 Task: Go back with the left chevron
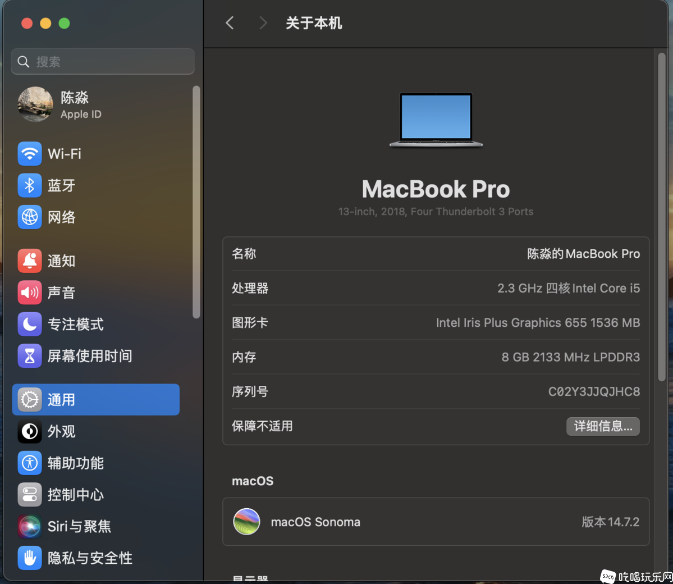(x=230, y=23)
